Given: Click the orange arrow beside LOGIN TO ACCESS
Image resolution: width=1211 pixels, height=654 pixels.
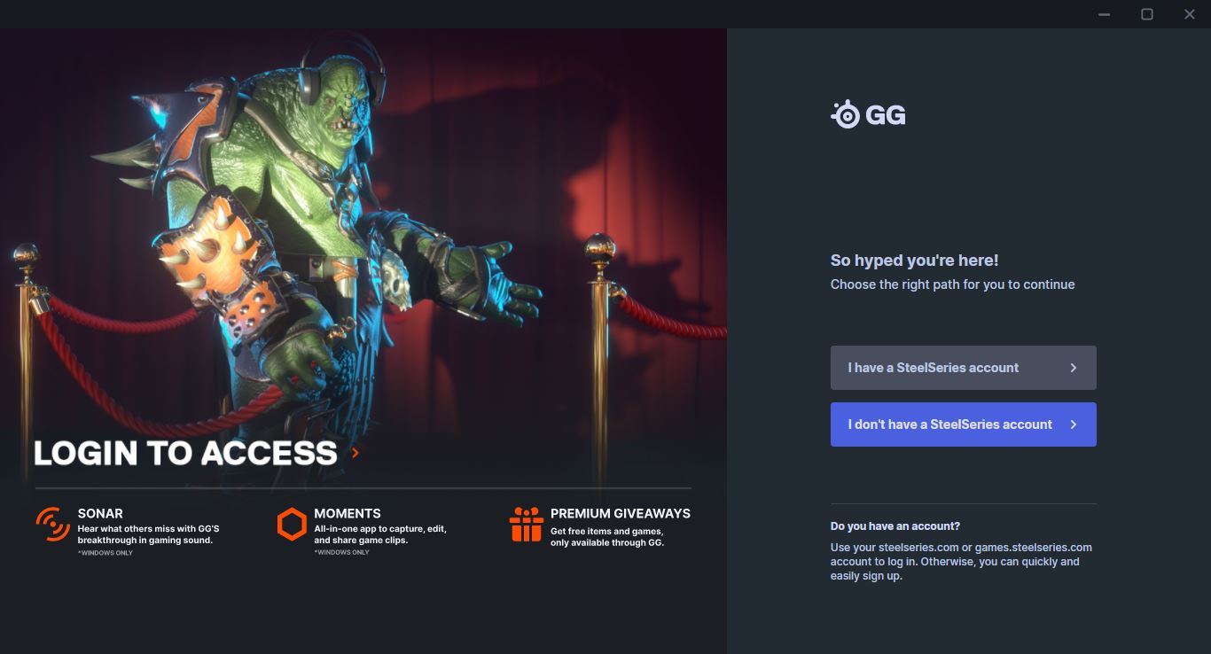Looking at the screenshot, I should click(355, 453).
